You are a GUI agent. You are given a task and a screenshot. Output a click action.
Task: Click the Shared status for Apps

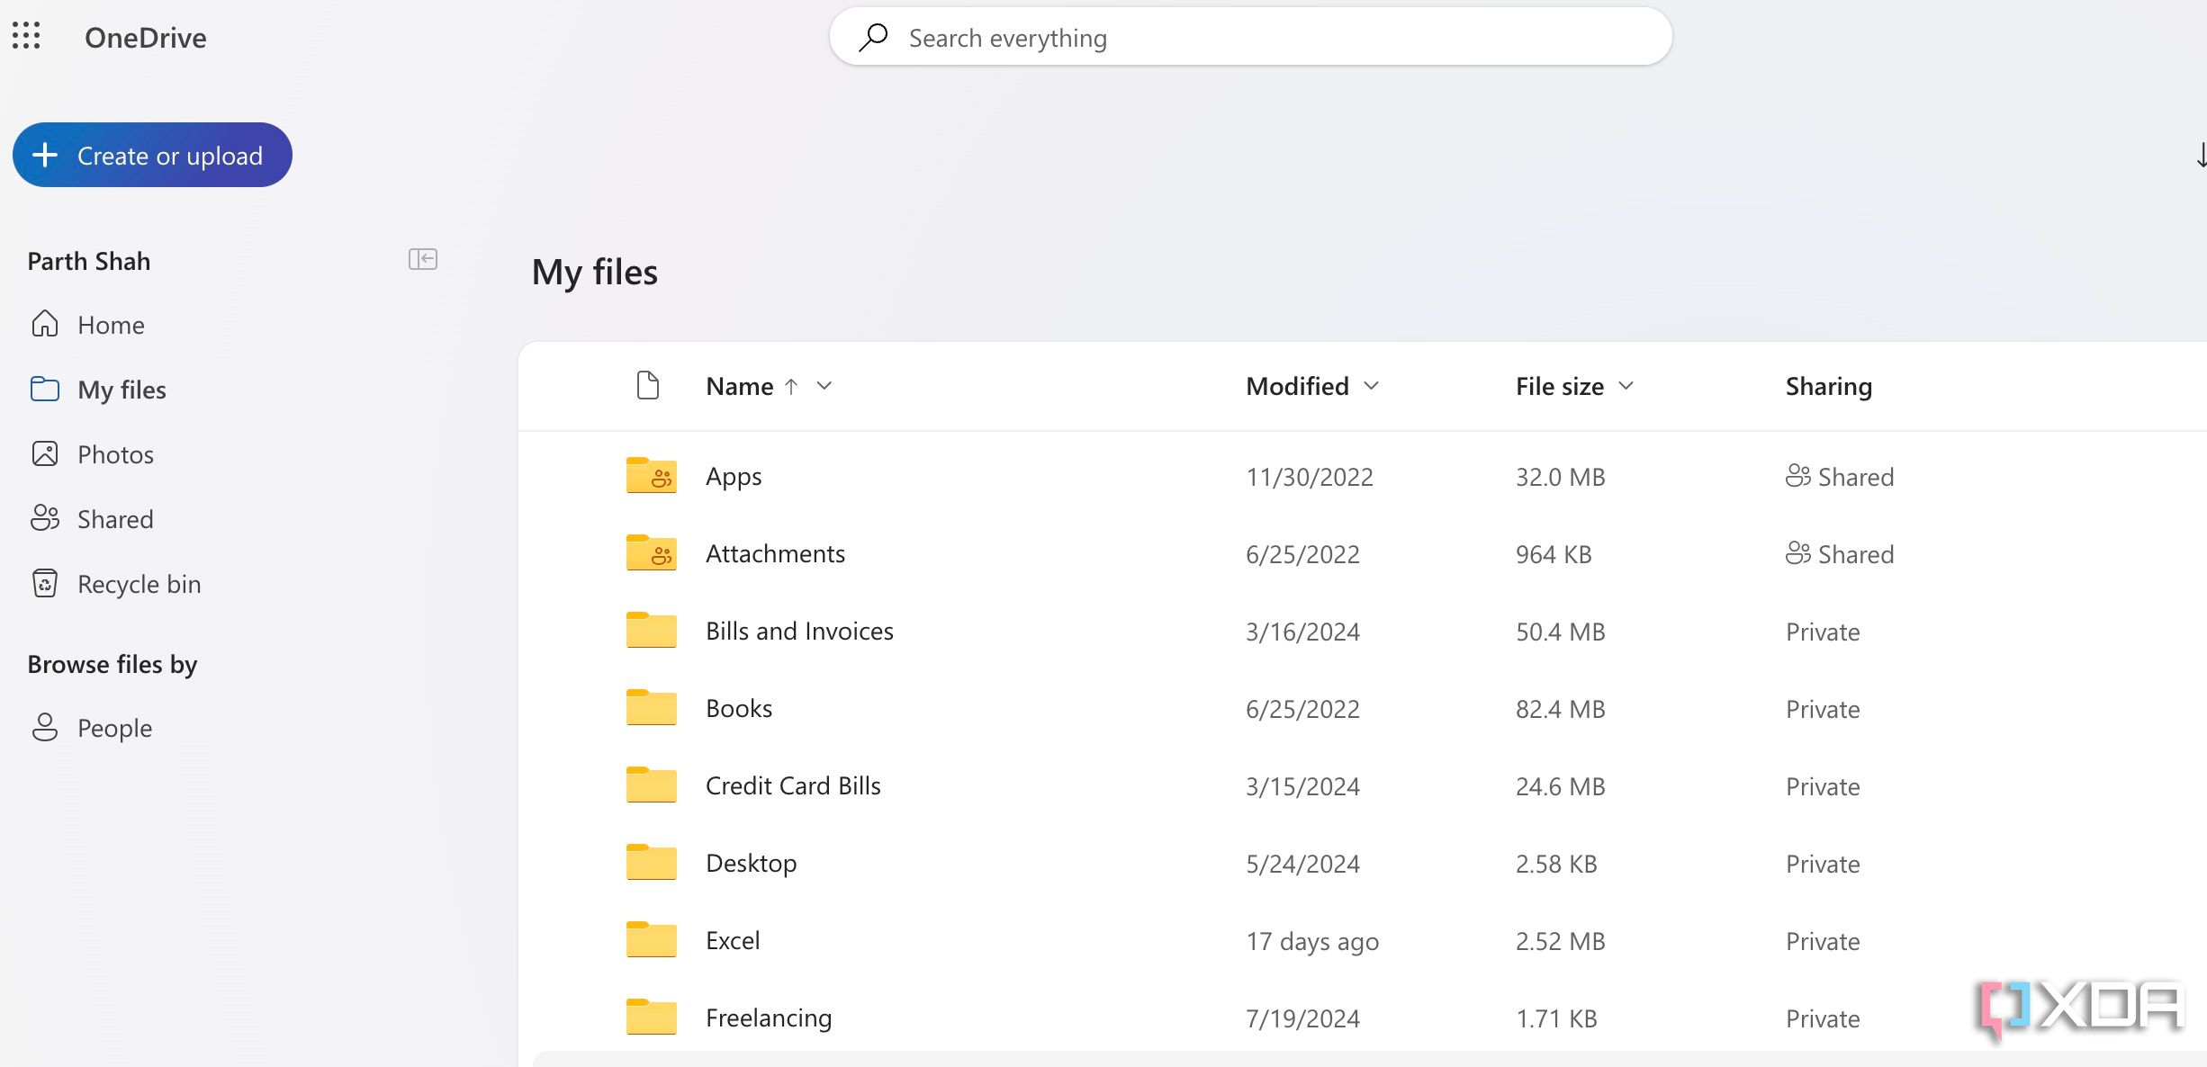[x=1840, y=477]
